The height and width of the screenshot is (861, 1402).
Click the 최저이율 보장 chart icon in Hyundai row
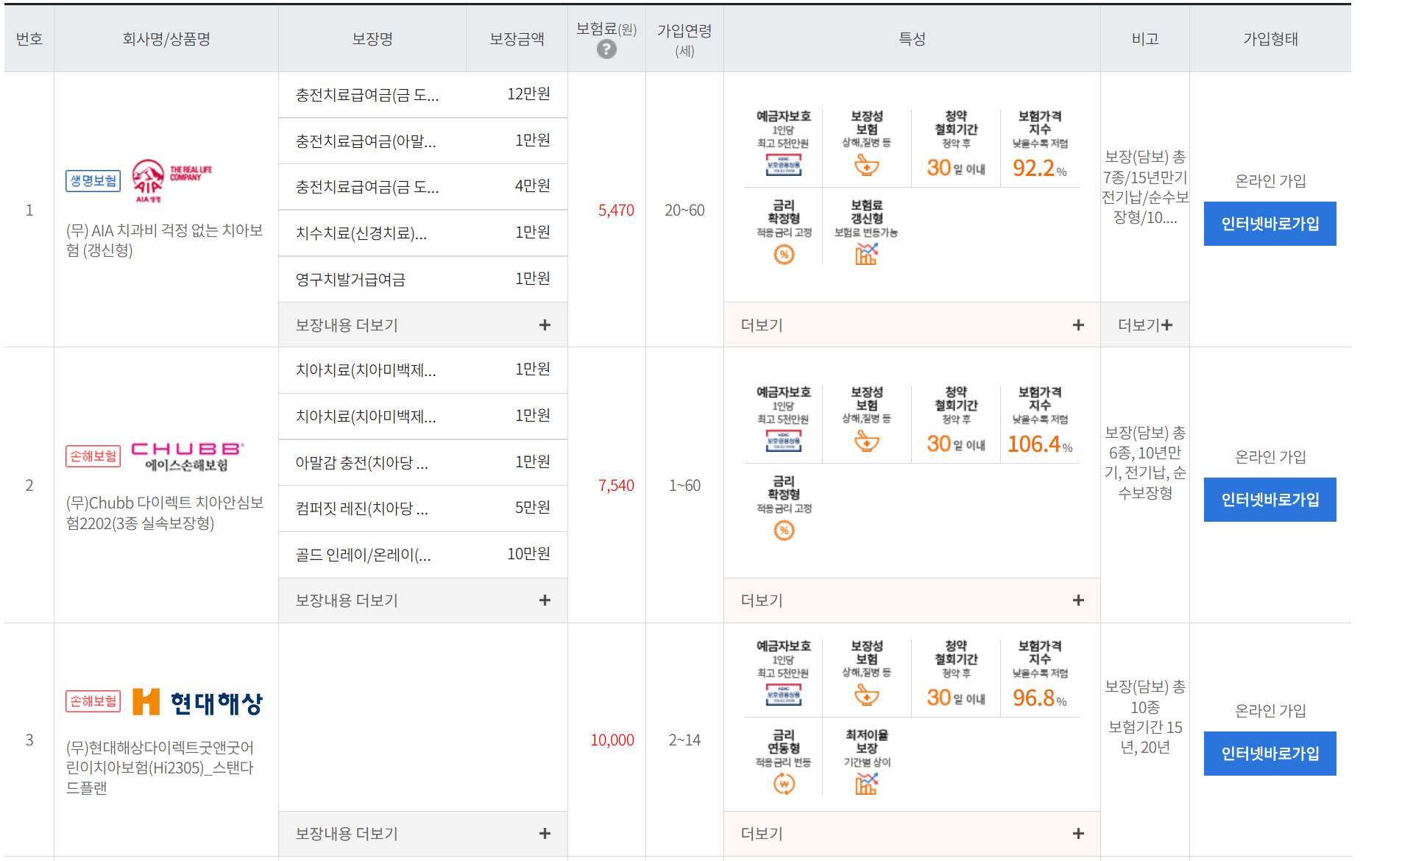866,784
